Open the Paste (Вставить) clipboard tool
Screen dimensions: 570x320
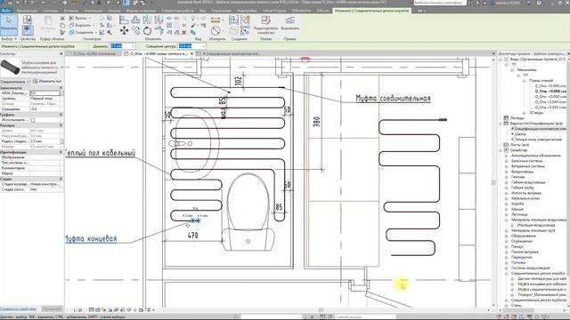pos(48,24)
